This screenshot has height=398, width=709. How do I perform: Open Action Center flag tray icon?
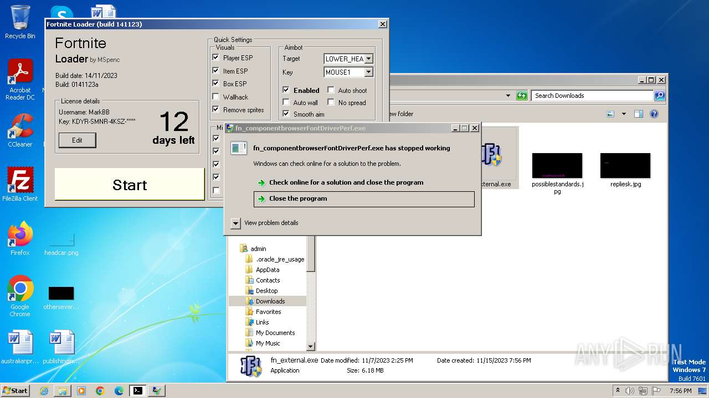click(656, 391)
